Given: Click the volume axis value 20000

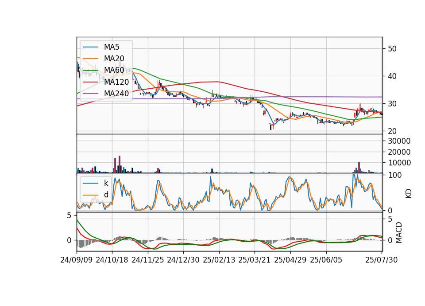Looking at the screenshot, I should tap(399, 152).
